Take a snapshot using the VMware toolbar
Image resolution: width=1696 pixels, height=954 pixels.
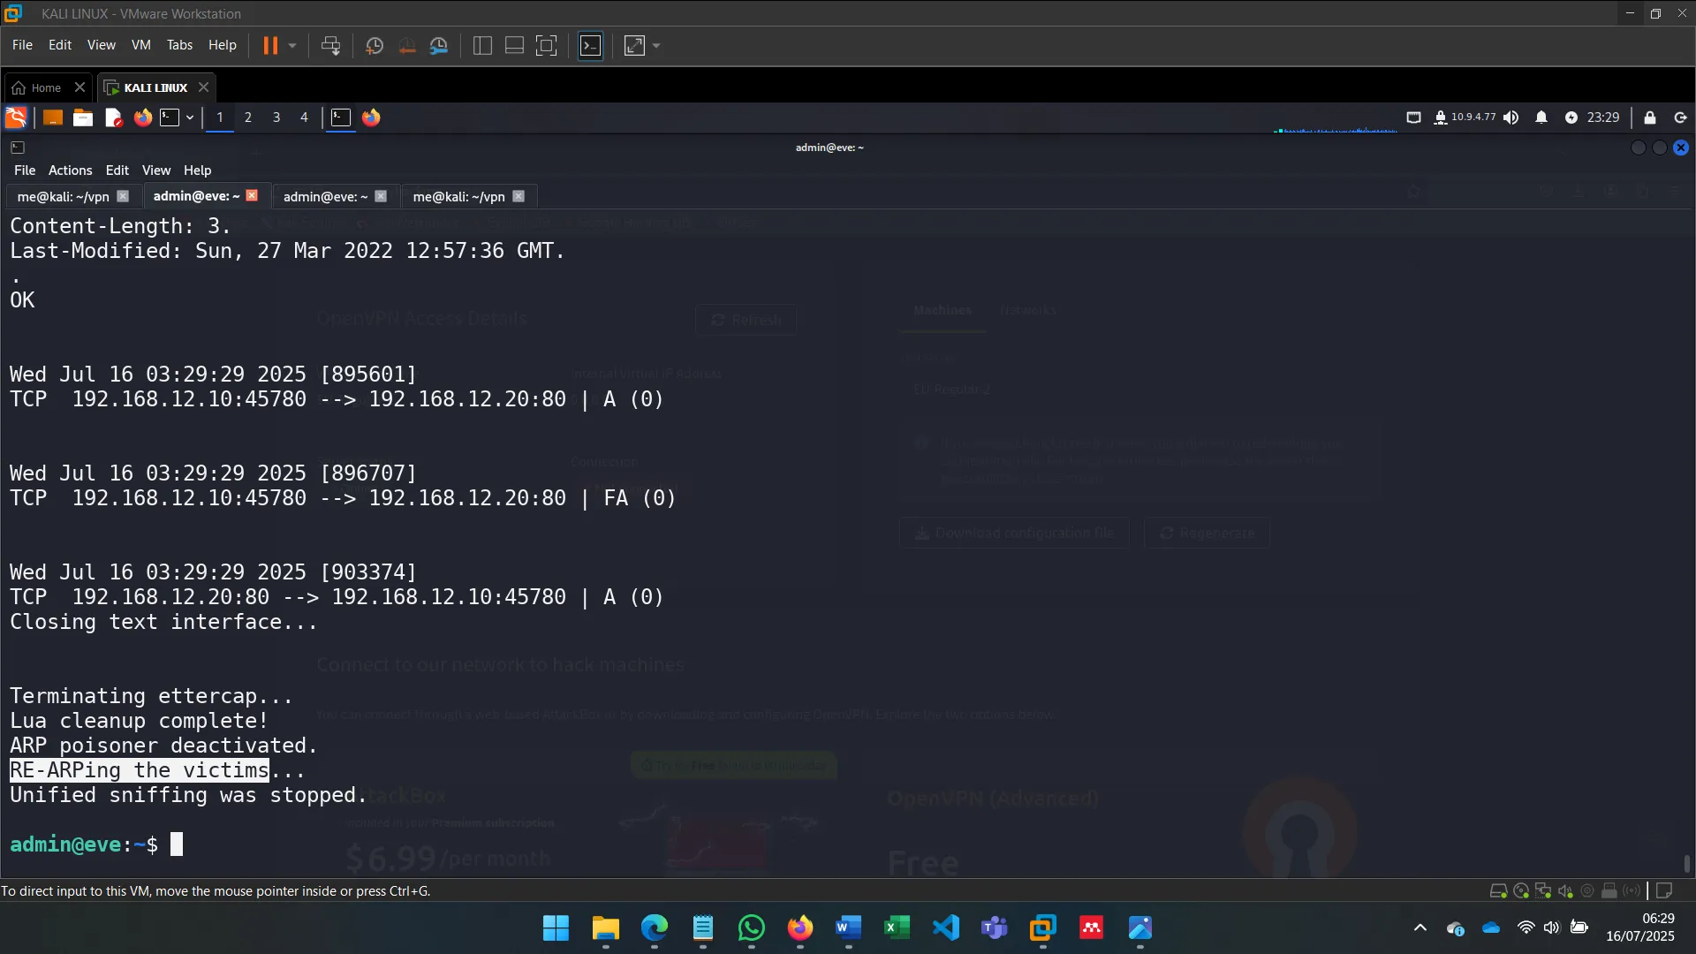[374, 45]
